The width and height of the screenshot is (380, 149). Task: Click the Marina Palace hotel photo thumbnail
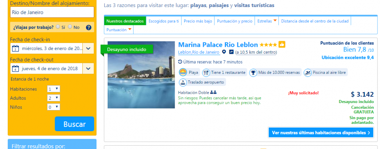141,74
